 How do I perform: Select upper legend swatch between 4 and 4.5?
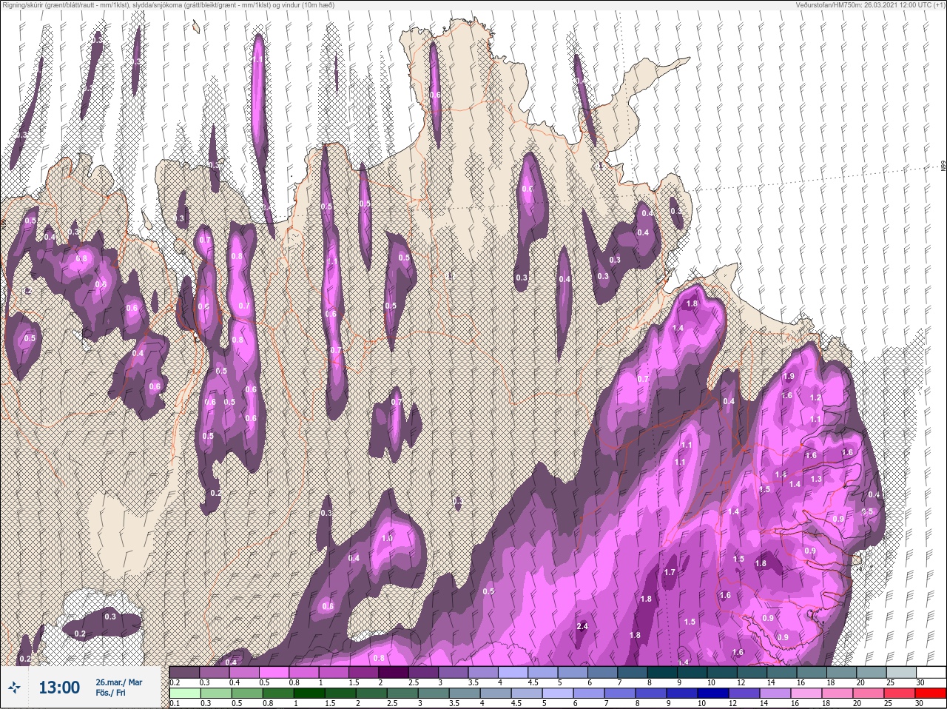(514, 672)
